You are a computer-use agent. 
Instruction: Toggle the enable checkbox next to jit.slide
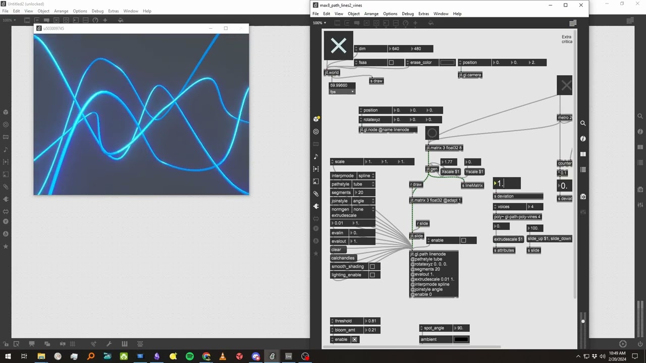click(x=464, y=240)
